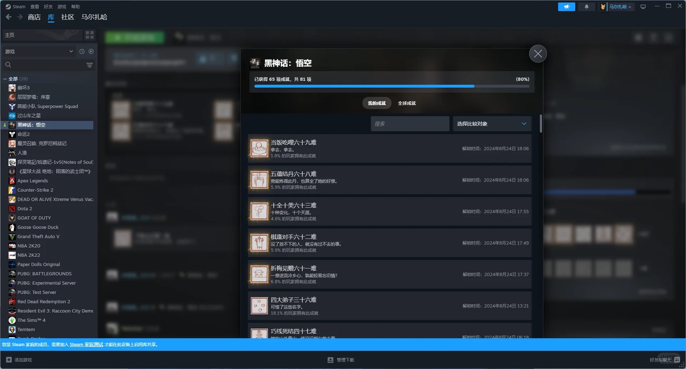The height and width of the screenshot is (369, 686).
Task: Open the notifications bell
Action: (586, 7)
